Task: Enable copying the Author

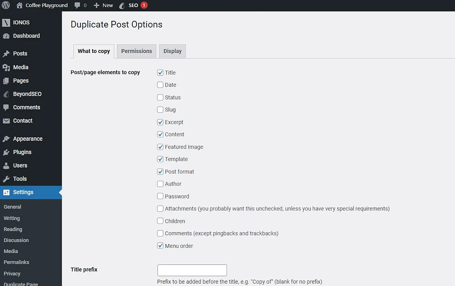Action: click(x=160, y=184)
